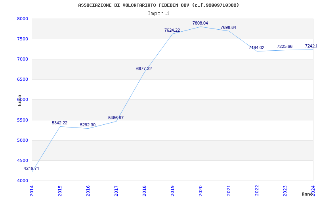Click the y-axis value 6500

23,80
